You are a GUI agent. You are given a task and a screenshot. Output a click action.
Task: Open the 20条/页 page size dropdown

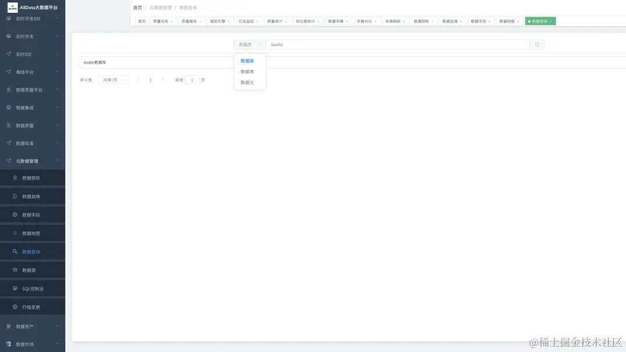pyautogui.click(x=113, y=80)
